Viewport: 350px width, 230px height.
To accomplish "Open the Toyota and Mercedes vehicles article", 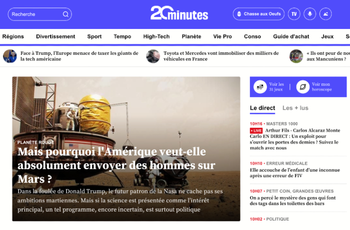I will [221, 56].
